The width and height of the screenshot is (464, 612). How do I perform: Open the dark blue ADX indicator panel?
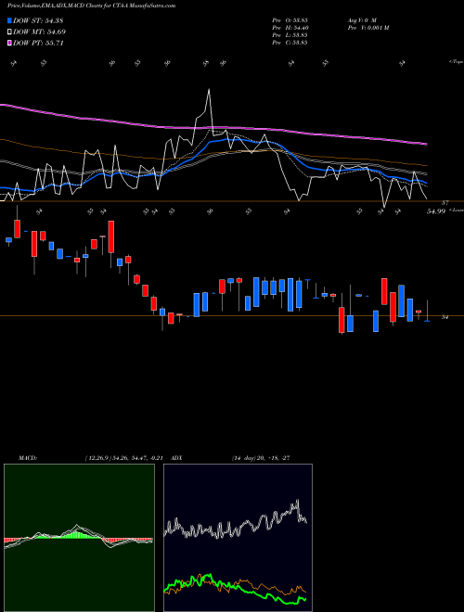pyautogui.click(x=238, y=538)
